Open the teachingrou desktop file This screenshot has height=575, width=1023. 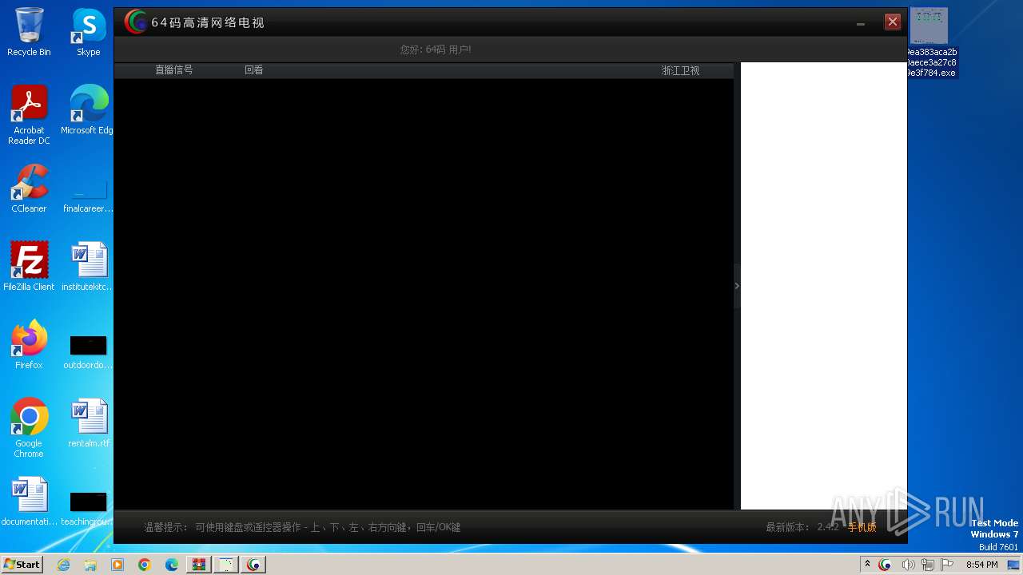88,508
